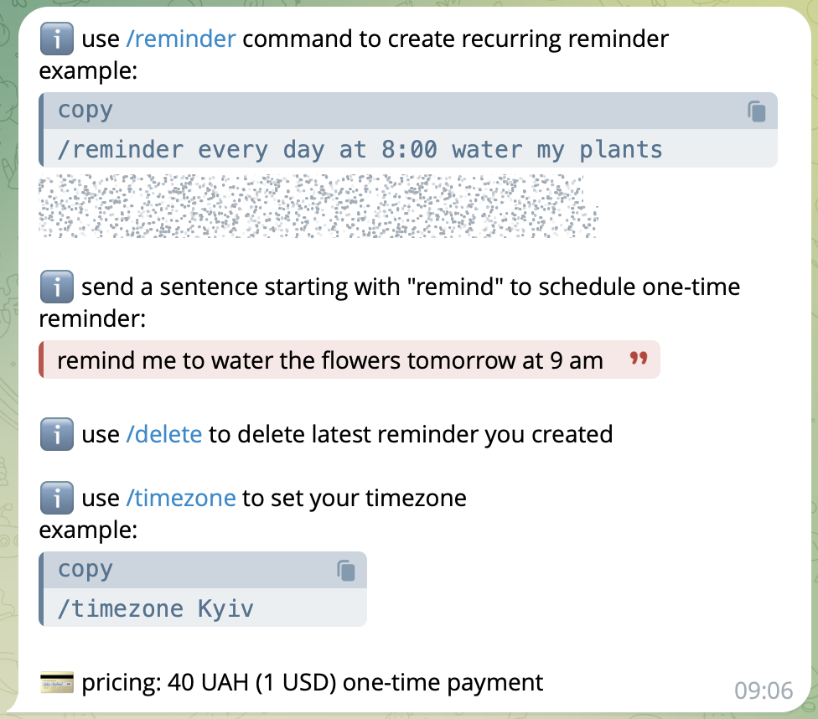Click the pricing 40 UAH text line

coord(312,682)
